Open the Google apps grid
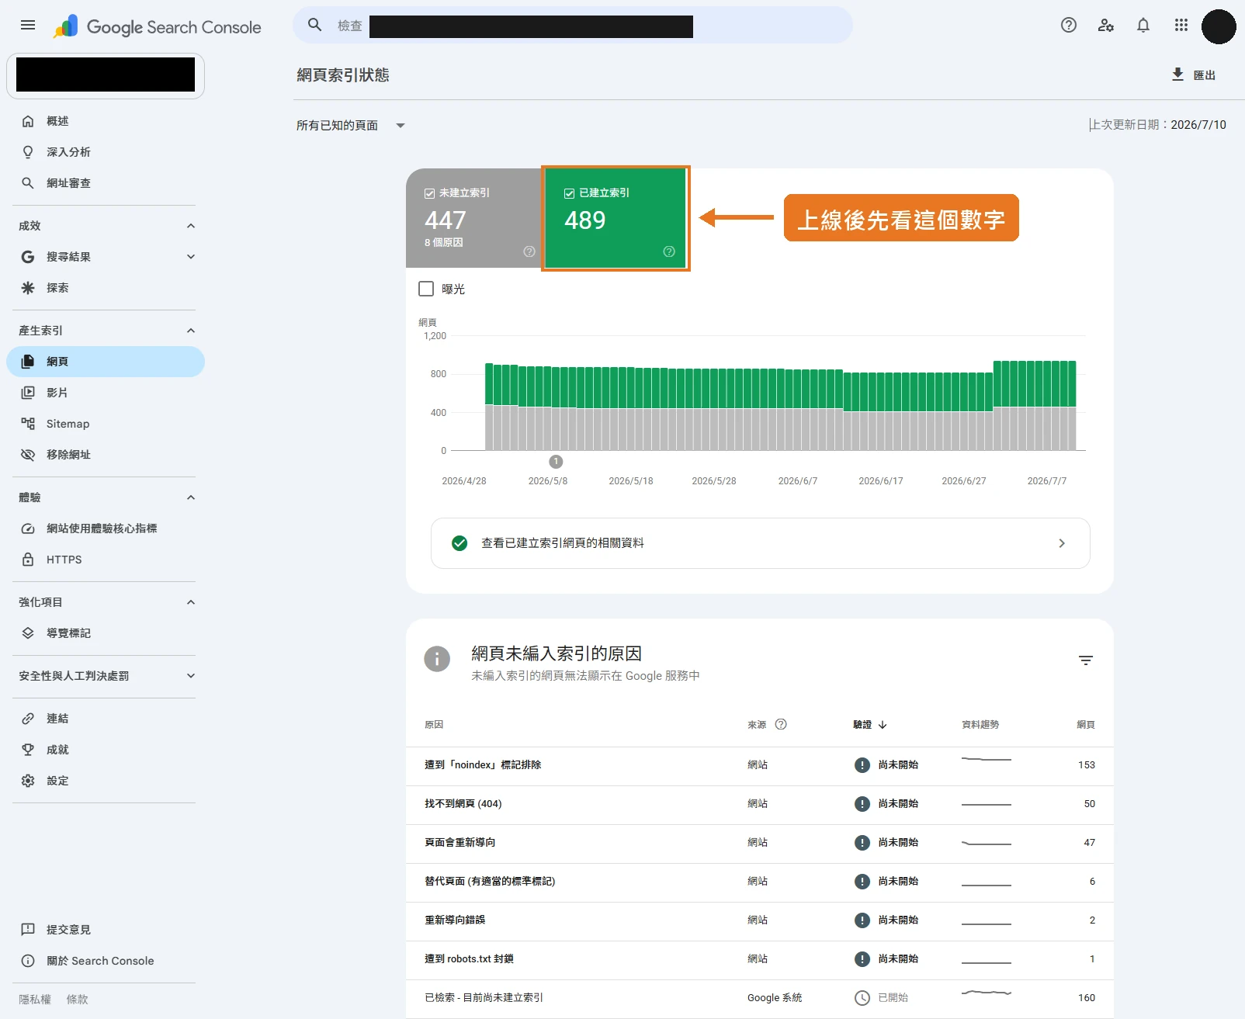 coord(1181,25)
